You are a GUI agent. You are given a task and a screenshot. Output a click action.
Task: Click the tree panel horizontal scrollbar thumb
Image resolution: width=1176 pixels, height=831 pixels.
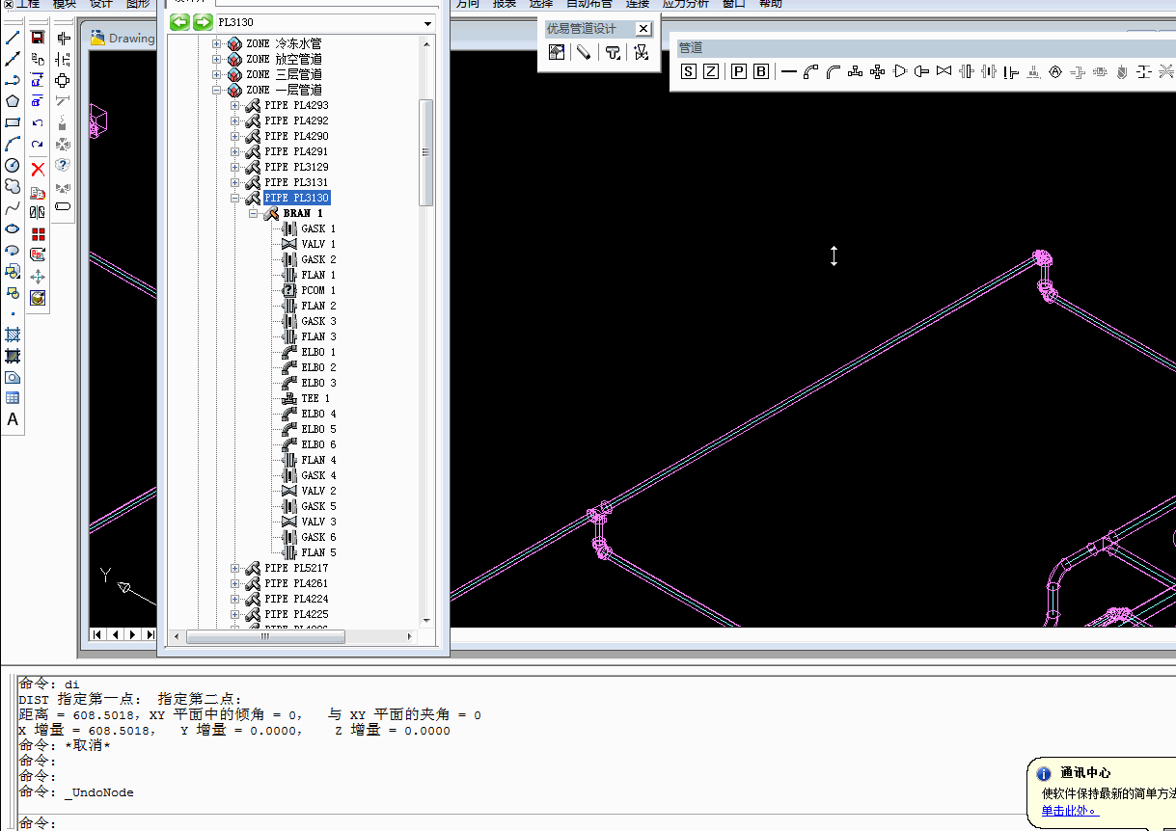265,637
